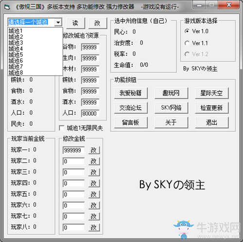Pick 城池8 in the city list
This screenshot has width=243, height=242.
coord(16,72)
